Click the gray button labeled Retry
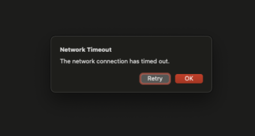255x136 pixels. coord(155,79)
